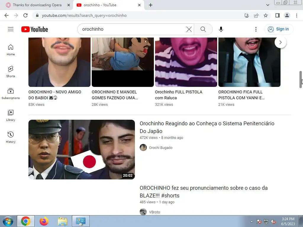Open Shorts in the sidebar

pyautogui.click(x=11, y=72)
